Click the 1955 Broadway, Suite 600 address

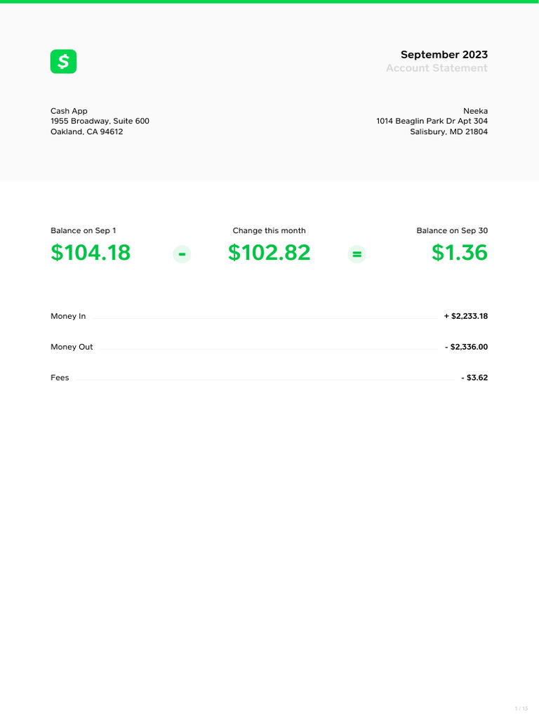click(x=100, y=121)
